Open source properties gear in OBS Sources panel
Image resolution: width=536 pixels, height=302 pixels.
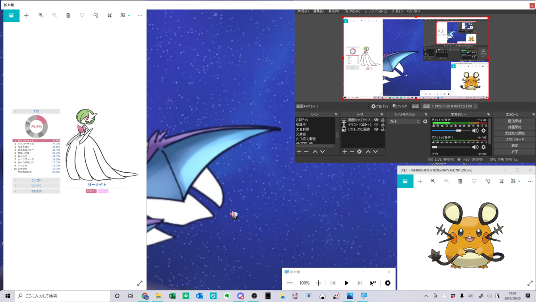[359, 152]
